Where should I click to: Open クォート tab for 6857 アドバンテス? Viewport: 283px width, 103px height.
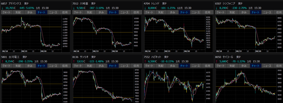7,12
